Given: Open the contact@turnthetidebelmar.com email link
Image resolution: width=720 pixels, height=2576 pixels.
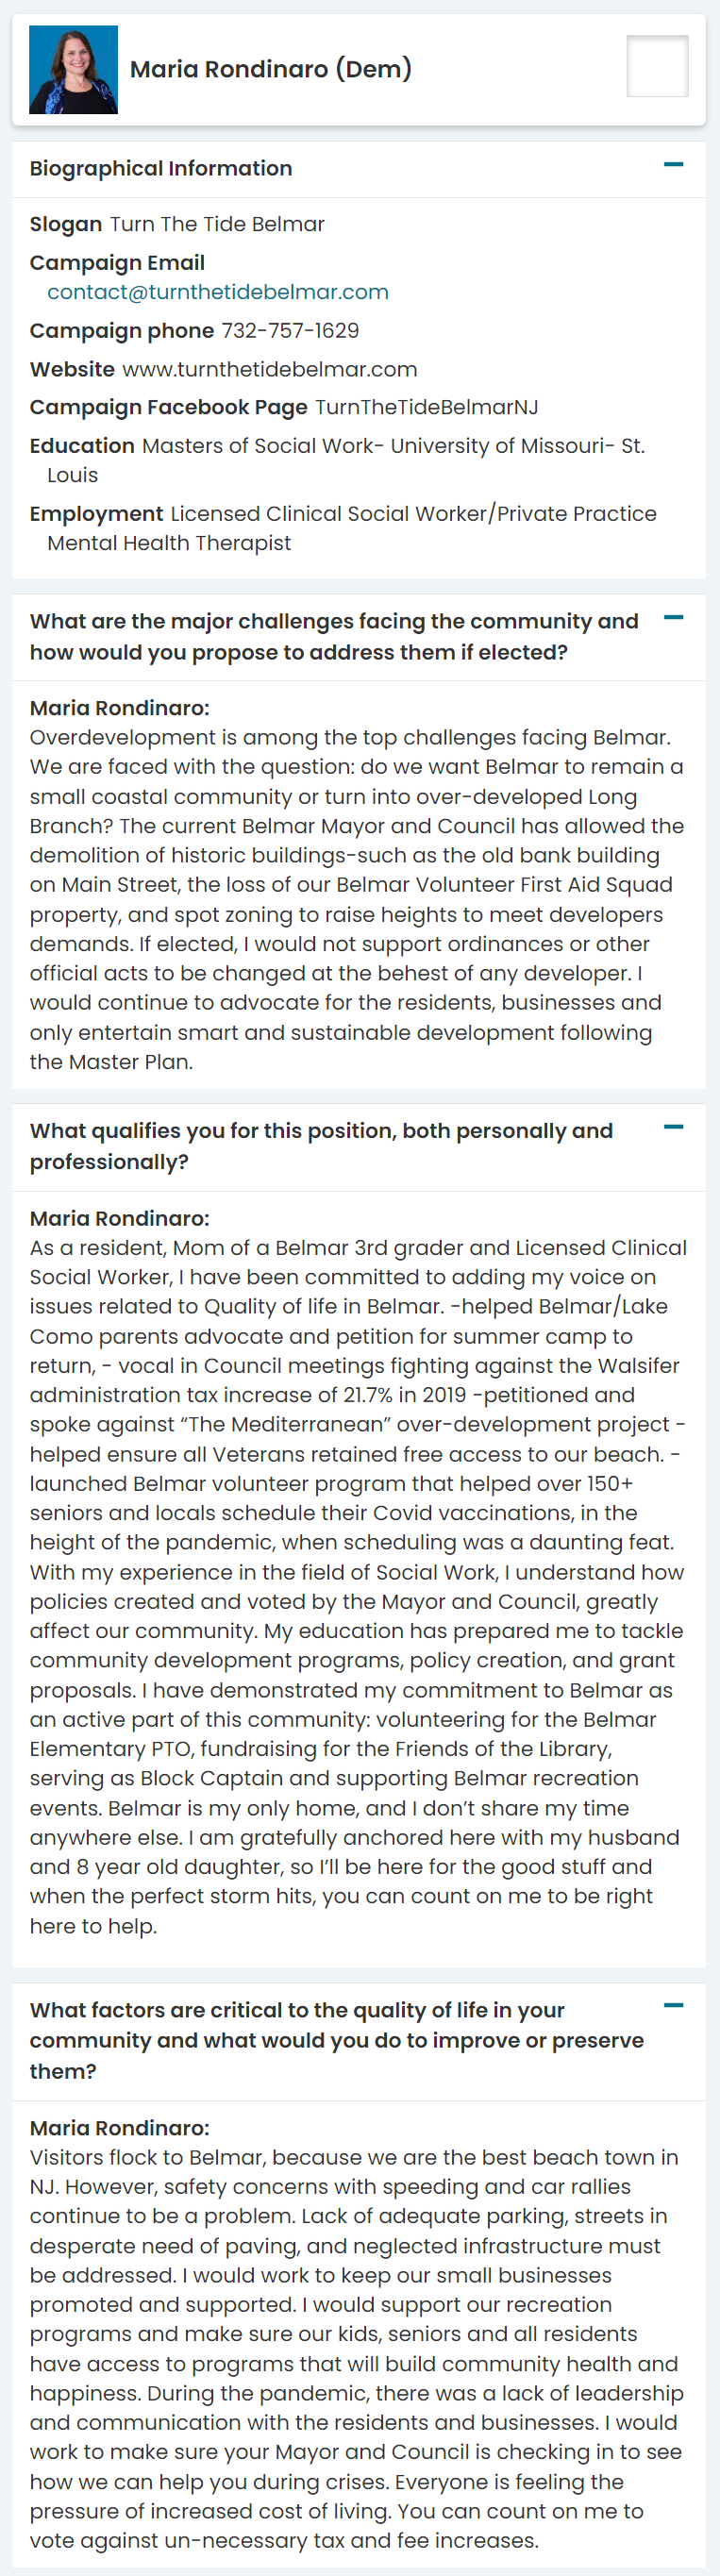Looking at the screenshot, I should 218,292.
